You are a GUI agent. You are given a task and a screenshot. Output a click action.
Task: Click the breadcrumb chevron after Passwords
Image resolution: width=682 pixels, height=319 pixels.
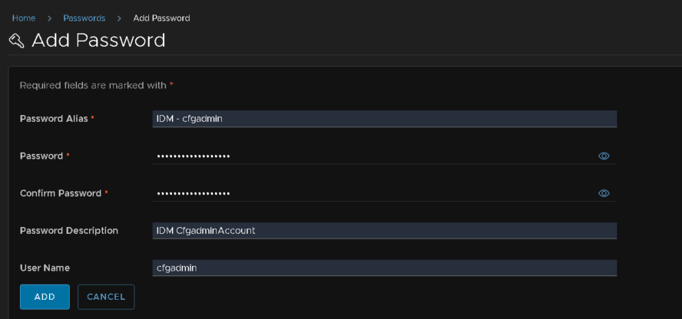[119, 18]
